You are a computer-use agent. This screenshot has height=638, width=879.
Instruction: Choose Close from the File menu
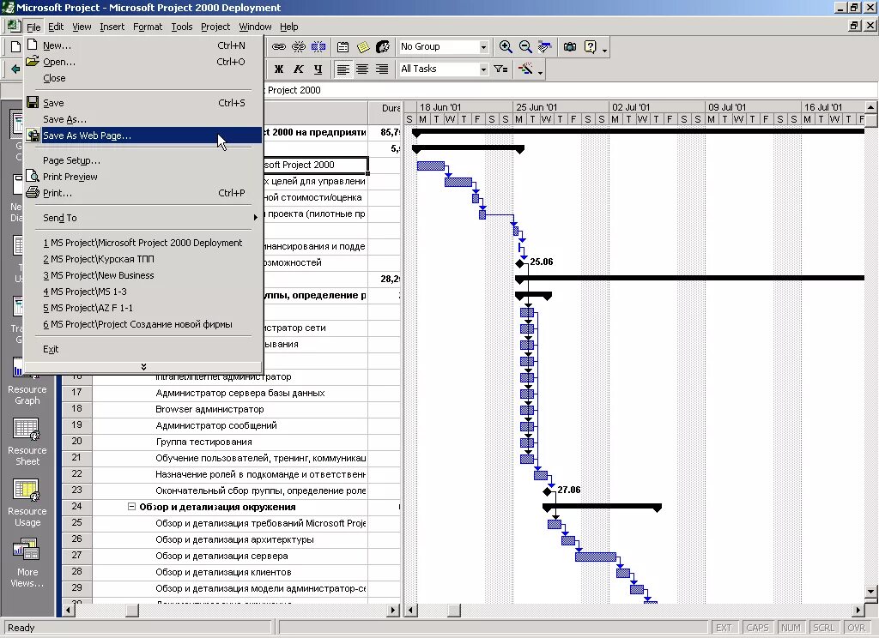(x=143, y=78)
